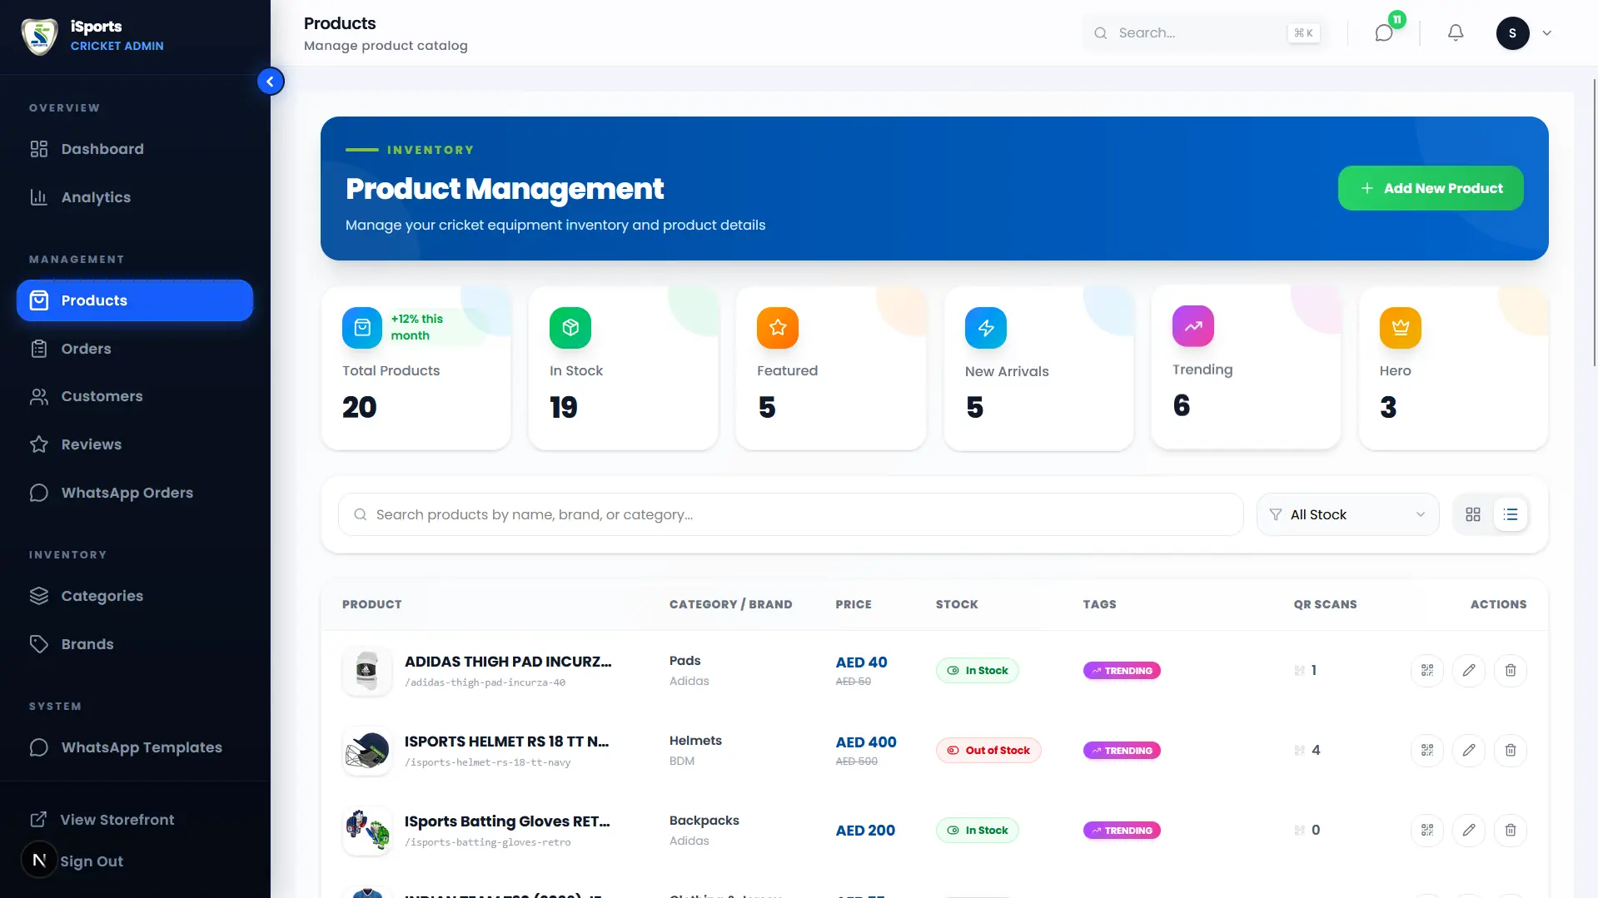Click the page vertical scrollbar

click(x=1594, y=222)
